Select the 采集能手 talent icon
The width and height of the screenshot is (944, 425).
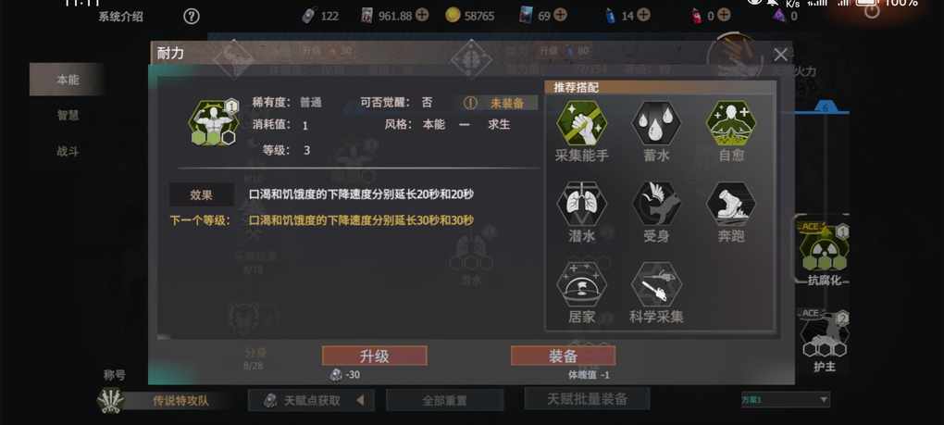581,123
